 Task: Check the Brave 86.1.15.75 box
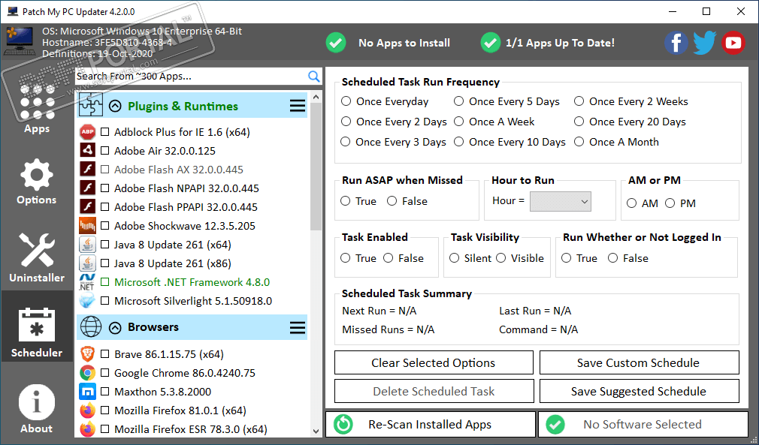(104, 354)
